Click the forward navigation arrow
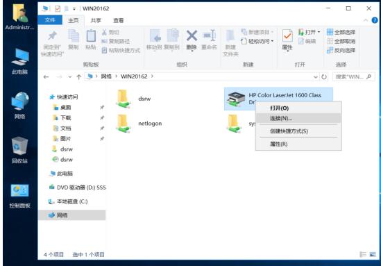 click(x=59, y=77)
